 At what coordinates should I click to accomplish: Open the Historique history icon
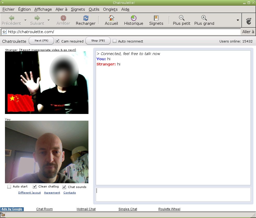tap(134, 18)
